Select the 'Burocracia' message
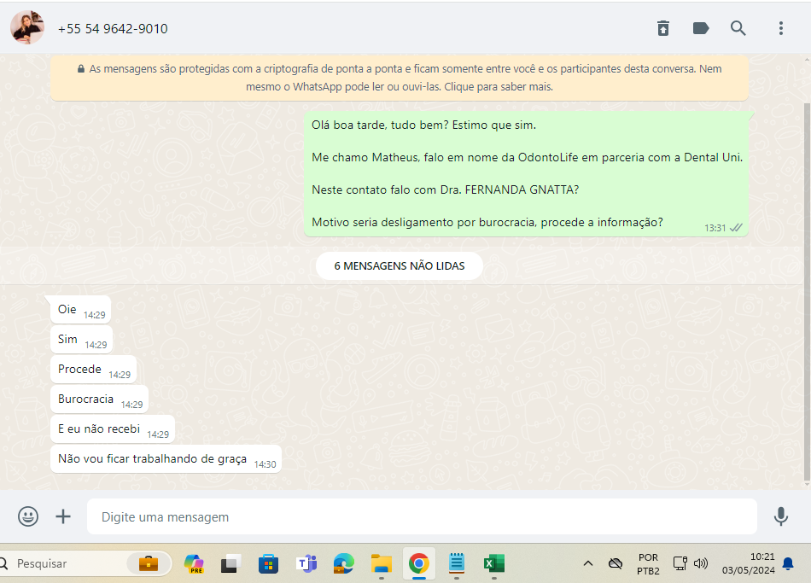 [x=100, y=399]
